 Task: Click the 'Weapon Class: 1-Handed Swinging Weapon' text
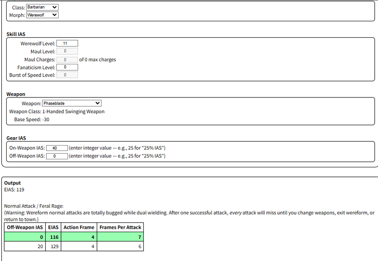click(x=57, y=112)
